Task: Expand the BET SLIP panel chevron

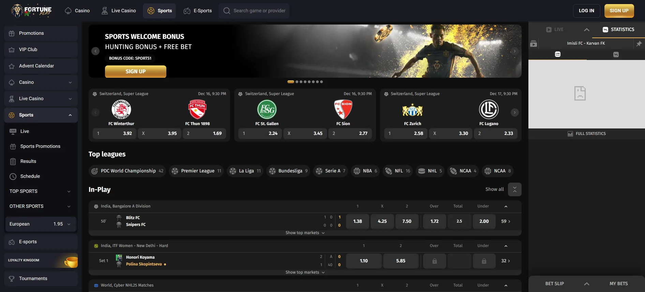Action: coord(587,284)
